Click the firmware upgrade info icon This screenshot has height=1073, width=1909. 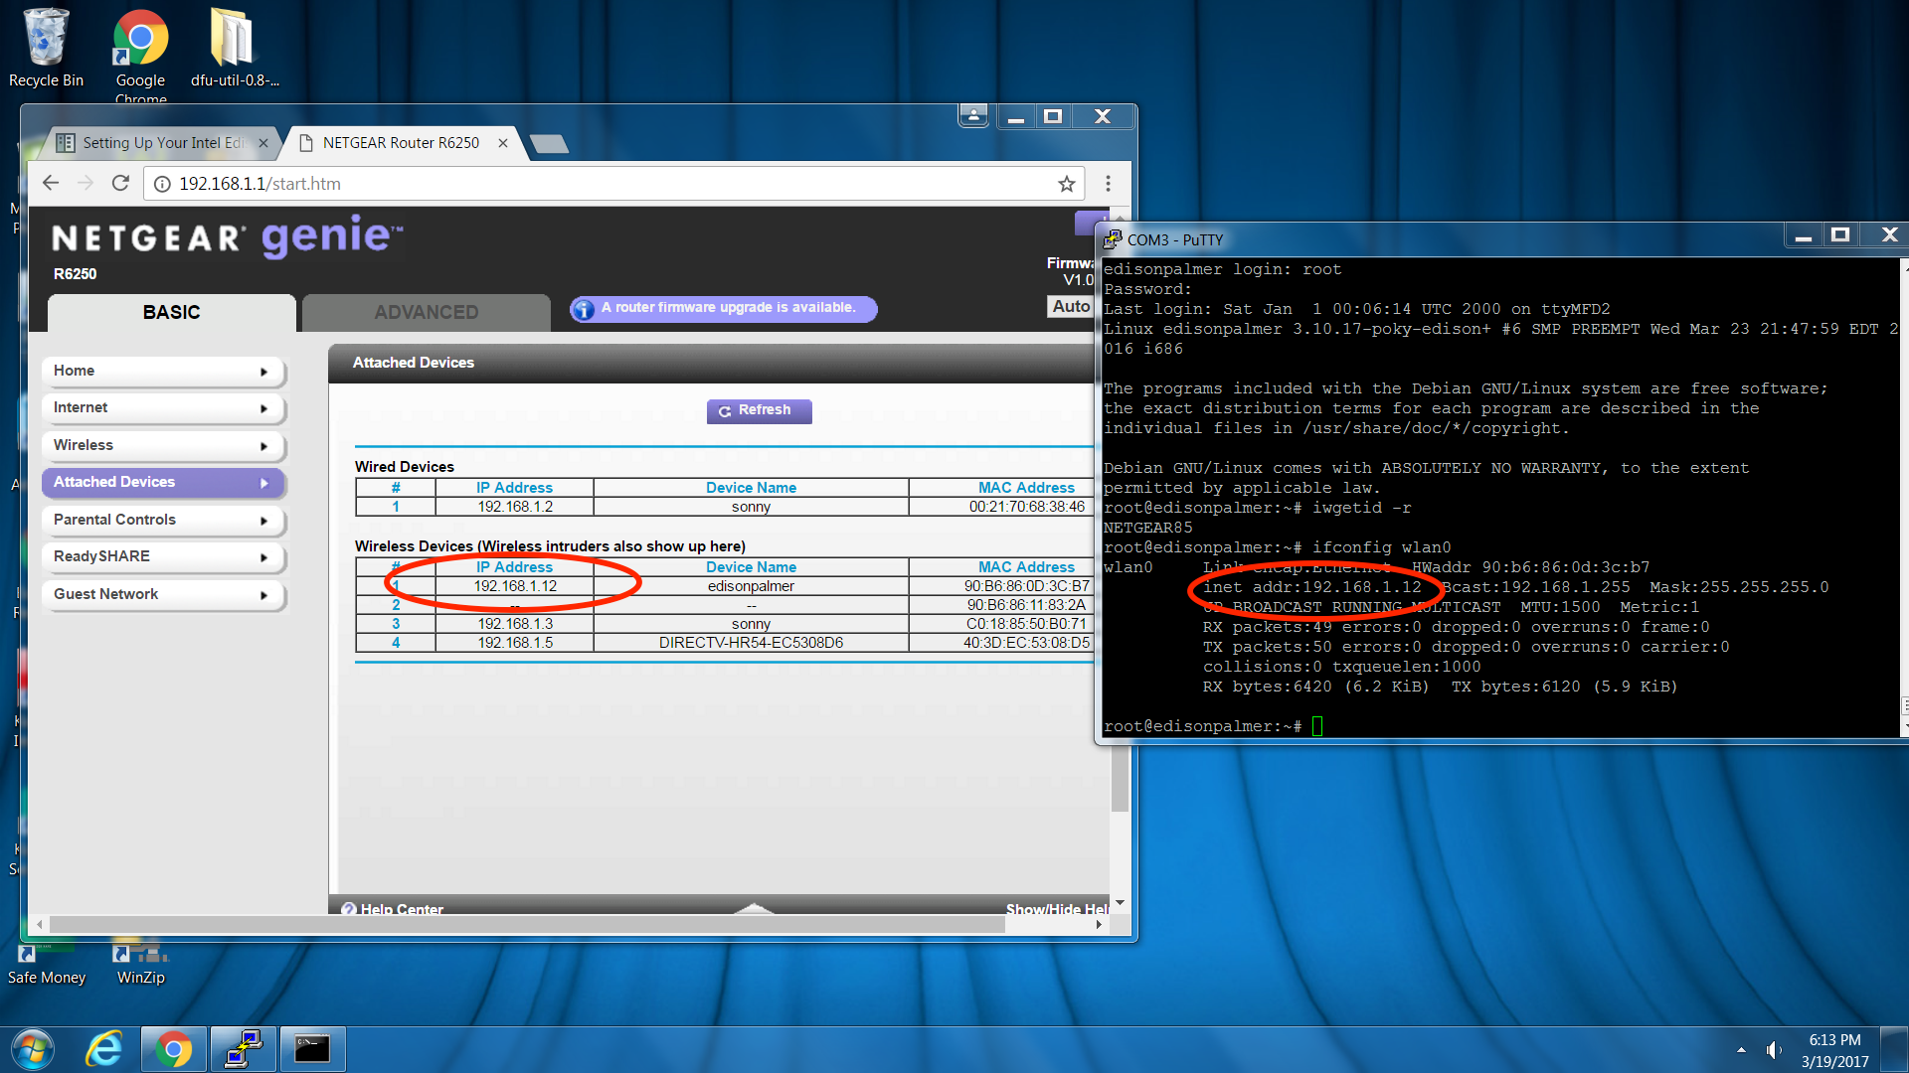[584, 309]
